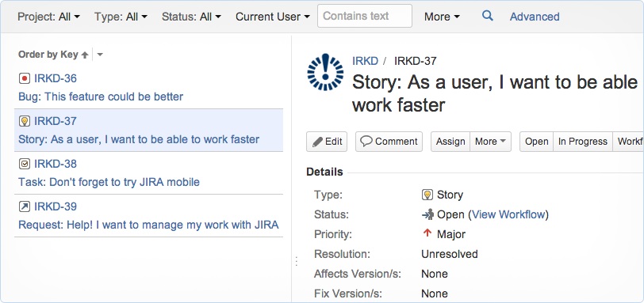Toggle sort direction arrow beside Order by Key
The width and height of the screenshot is (644, 303).
point(85,55)
